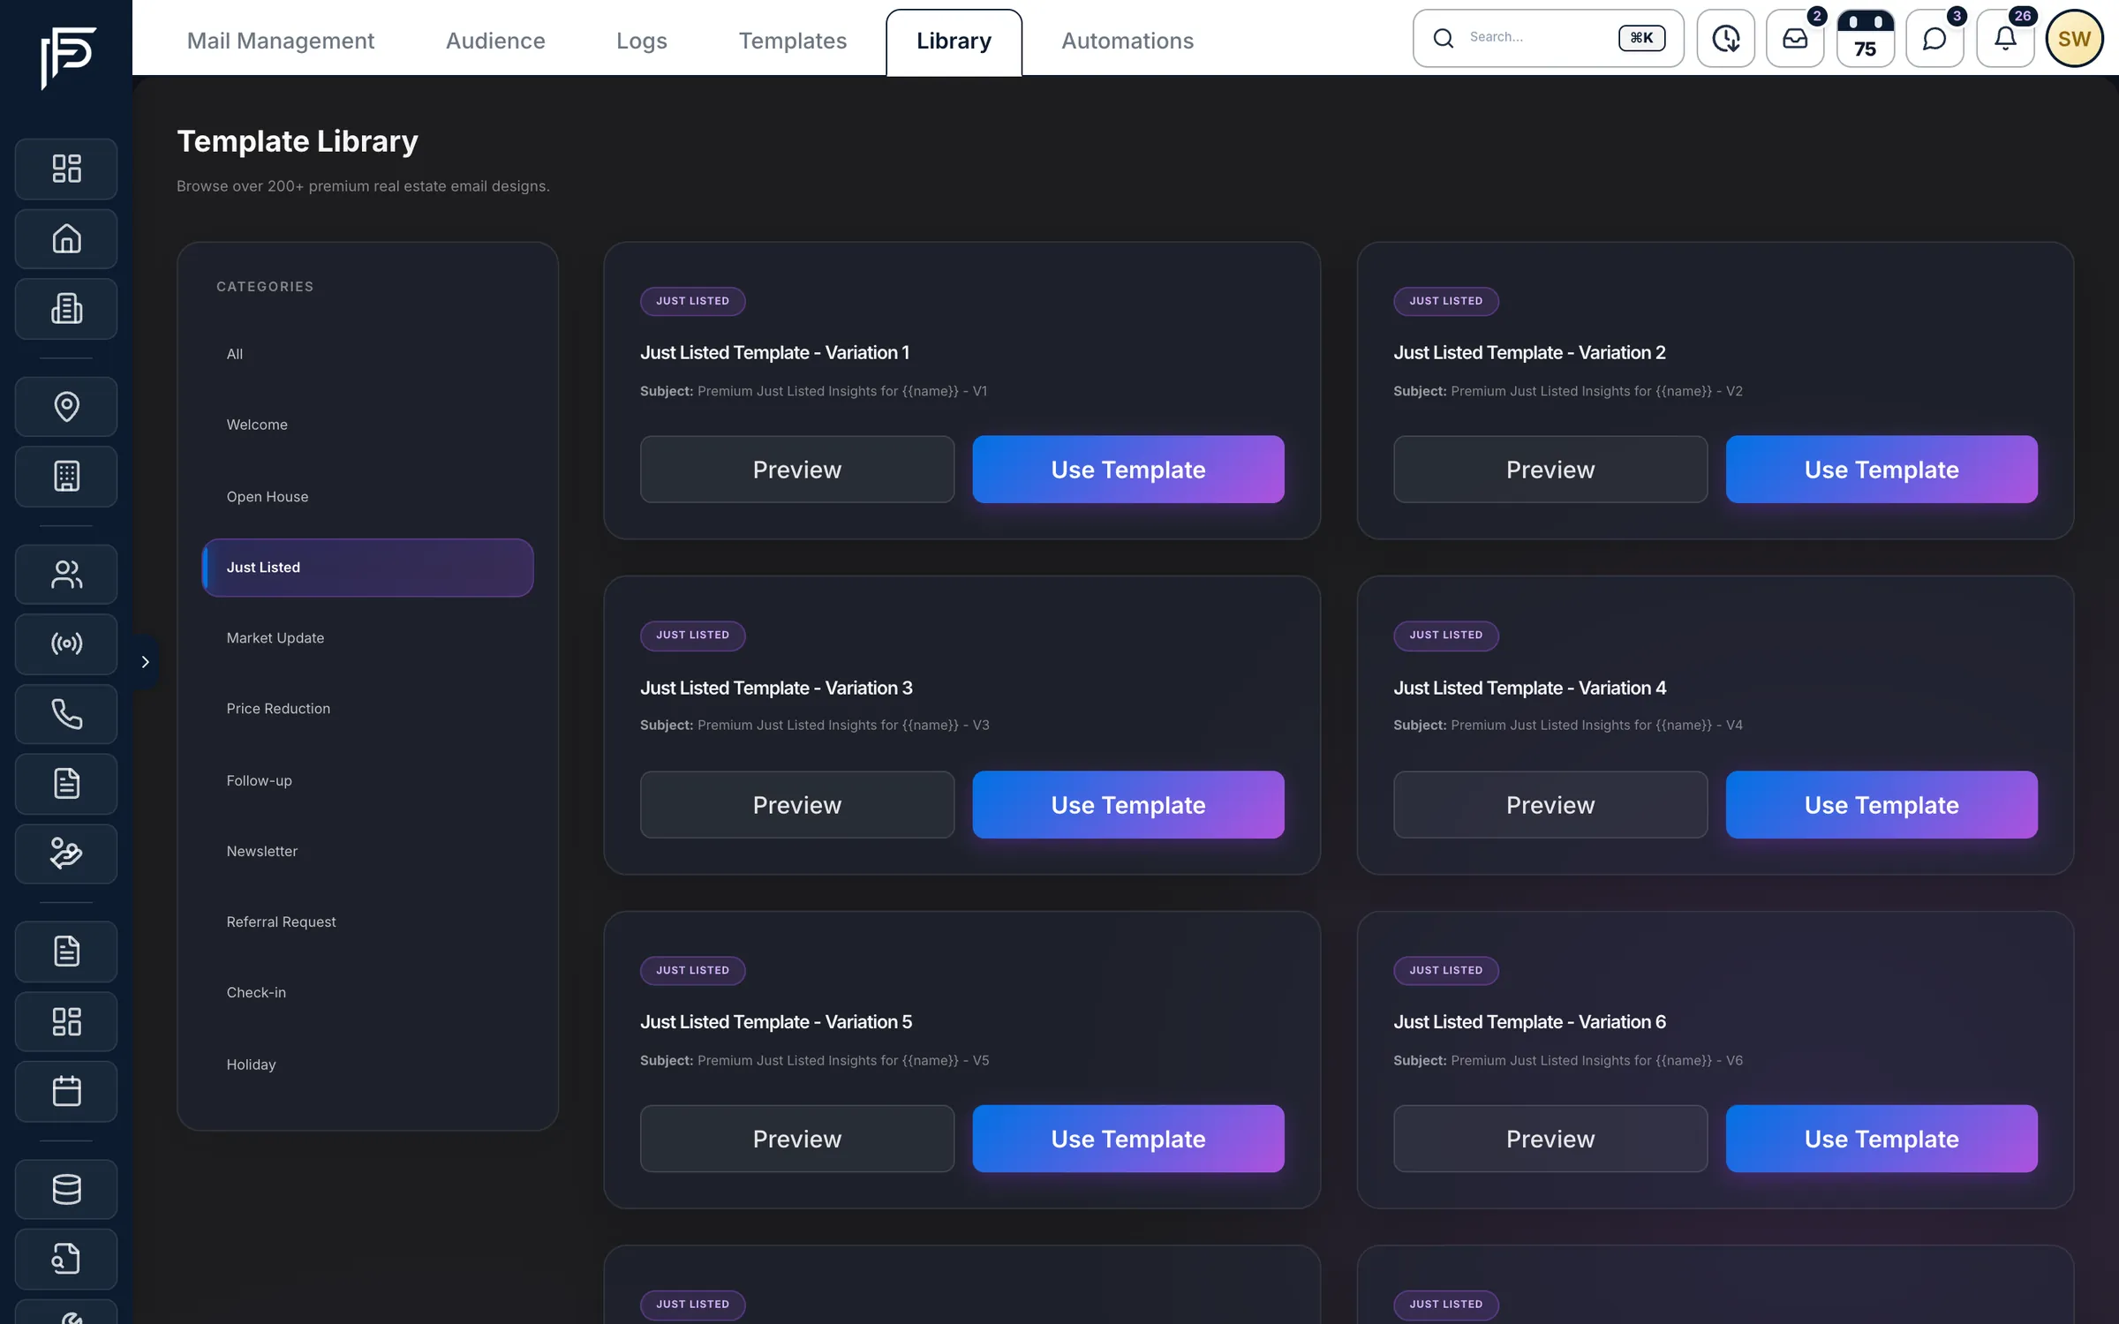Screen dimensions: 2119x1324
Task: Select the Holiday category
Action: pyautogui.click(x=367, y=1064)
